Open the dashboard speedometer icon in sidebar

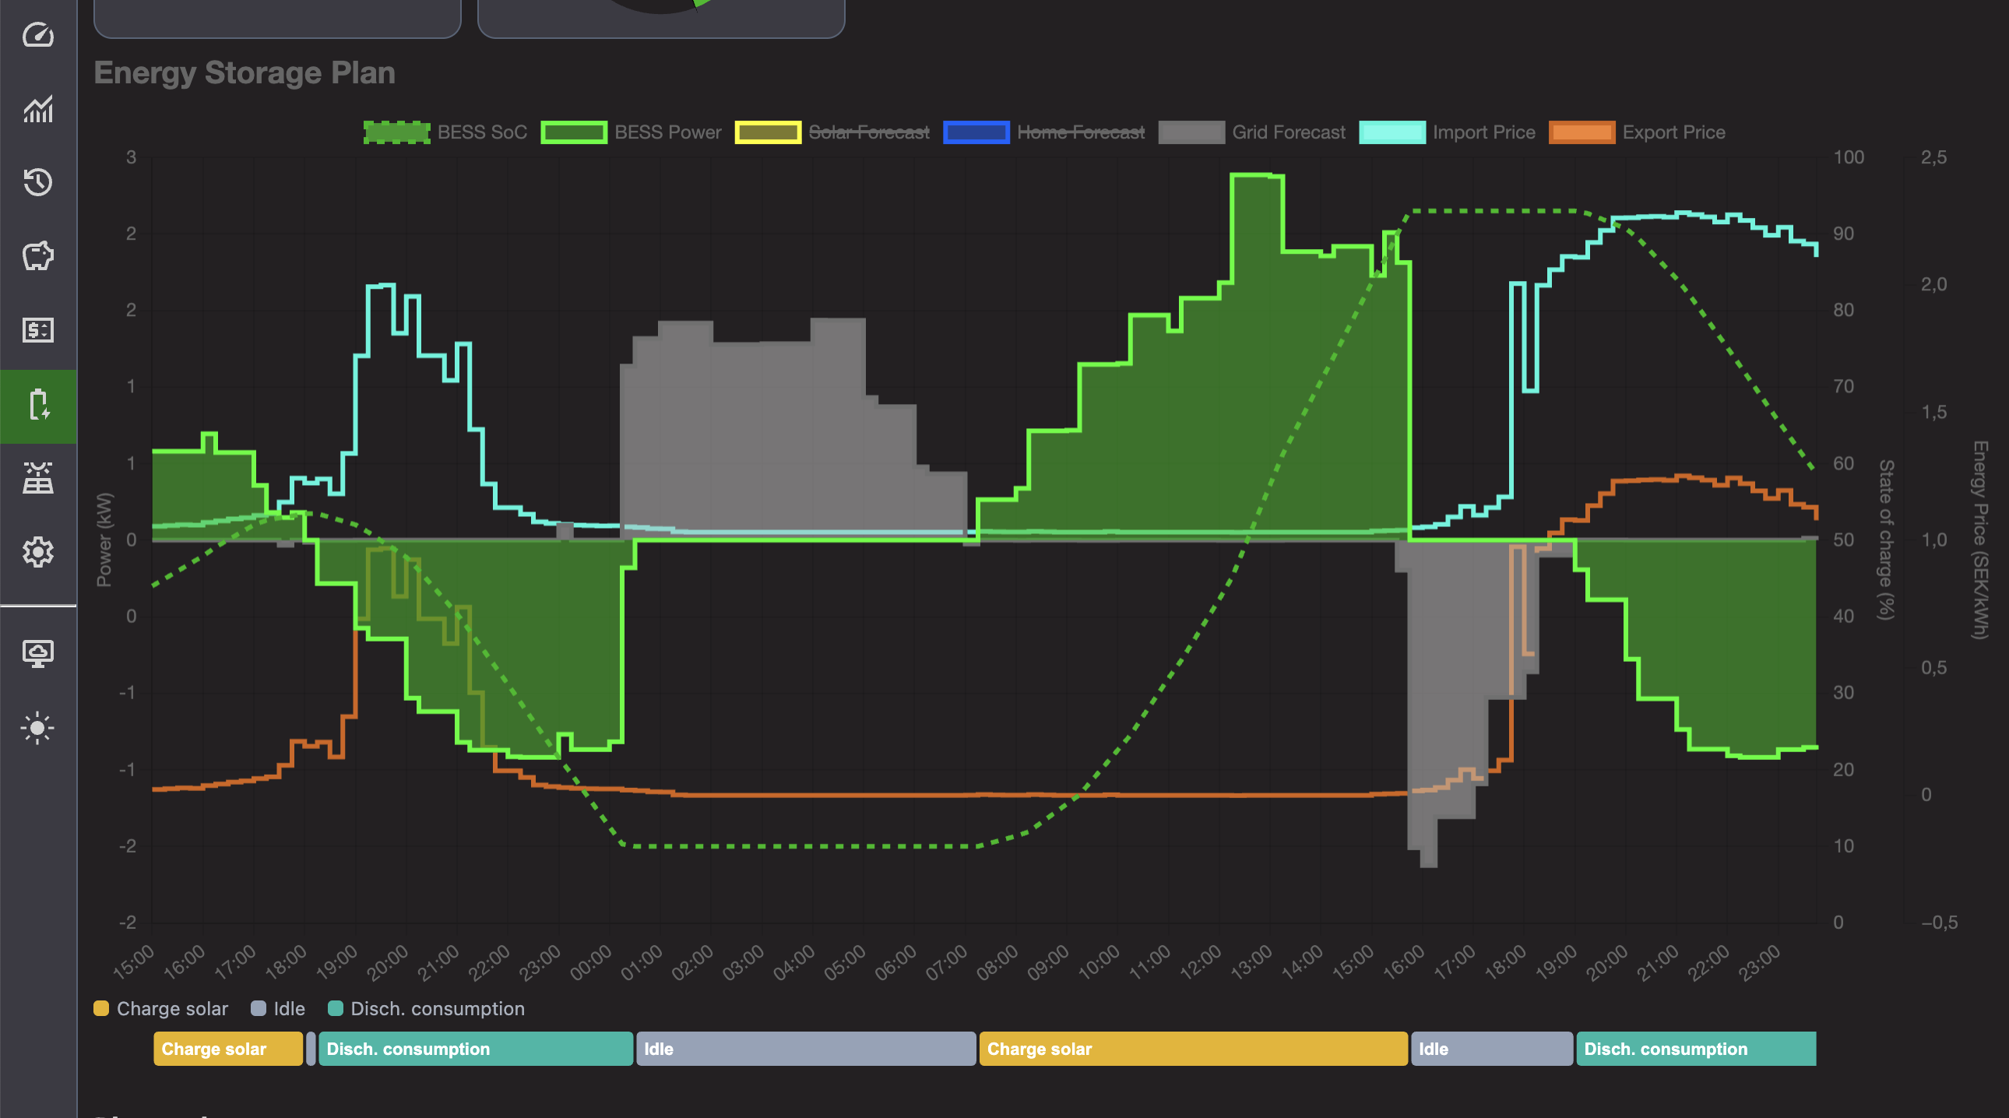[37, 35]
